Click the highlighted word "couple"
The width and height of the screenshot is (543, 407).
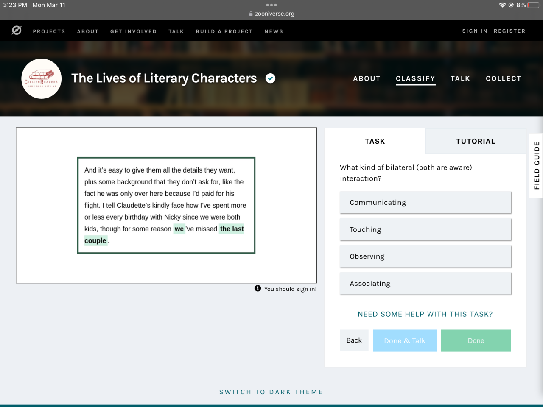[x=95, y=241]
